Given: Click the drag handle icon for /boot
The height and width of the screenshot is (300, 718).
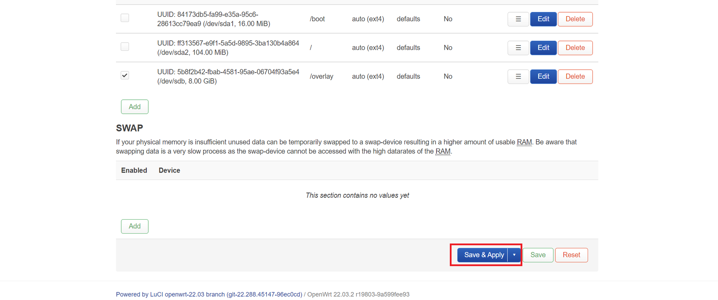Looking at the screenshot, I should (x=518, y=19).
